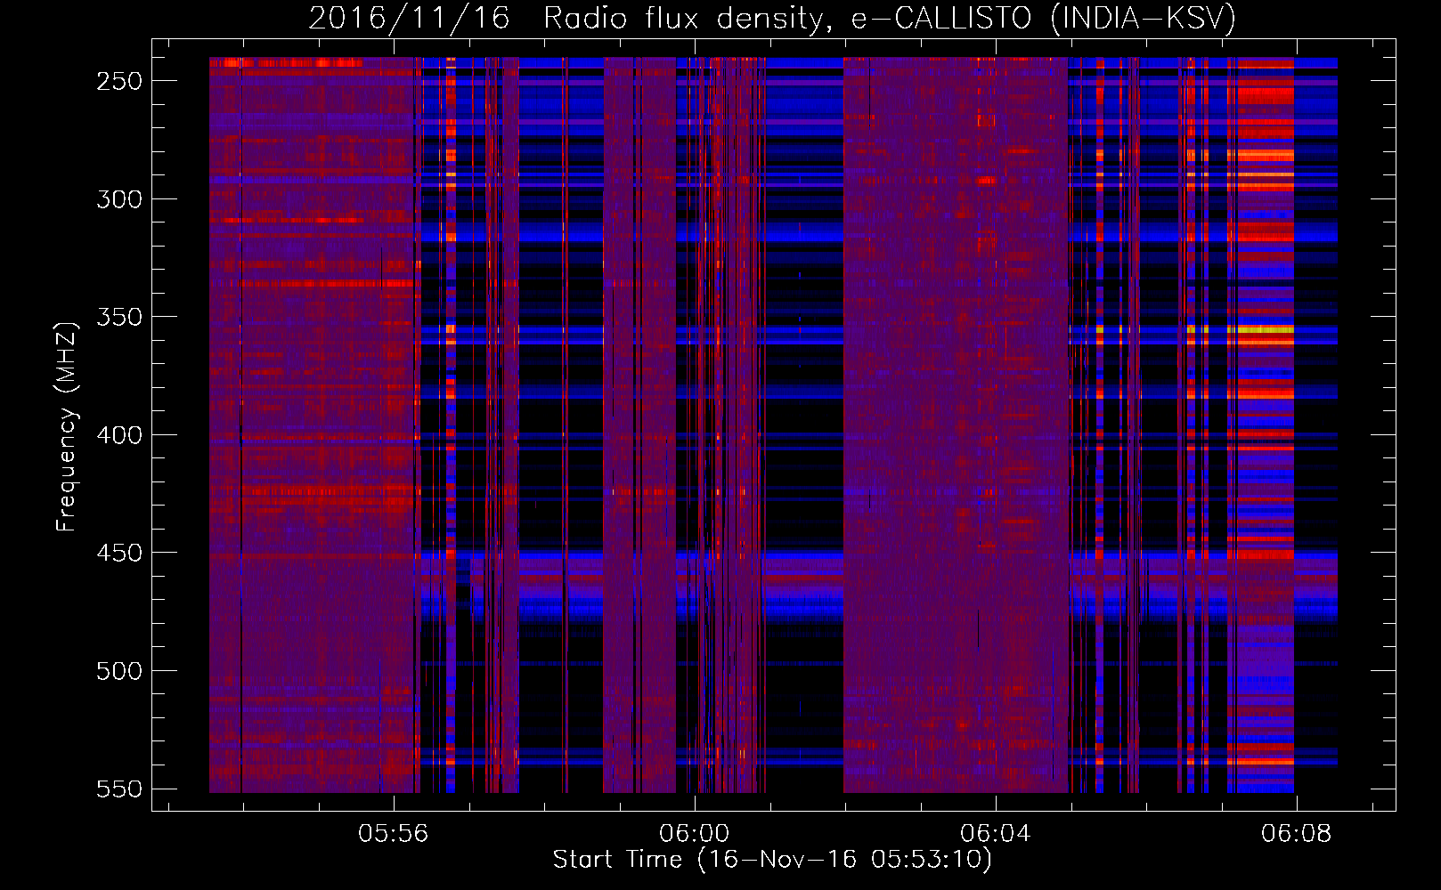Click the "Frequency (MHZ)" y-axis label

[67, 426]
